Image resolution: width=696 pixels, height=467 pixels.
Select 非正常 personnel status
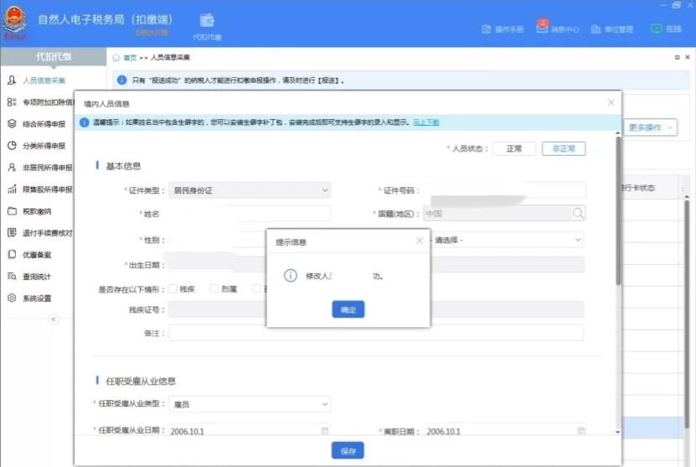(x=564, y=148)
